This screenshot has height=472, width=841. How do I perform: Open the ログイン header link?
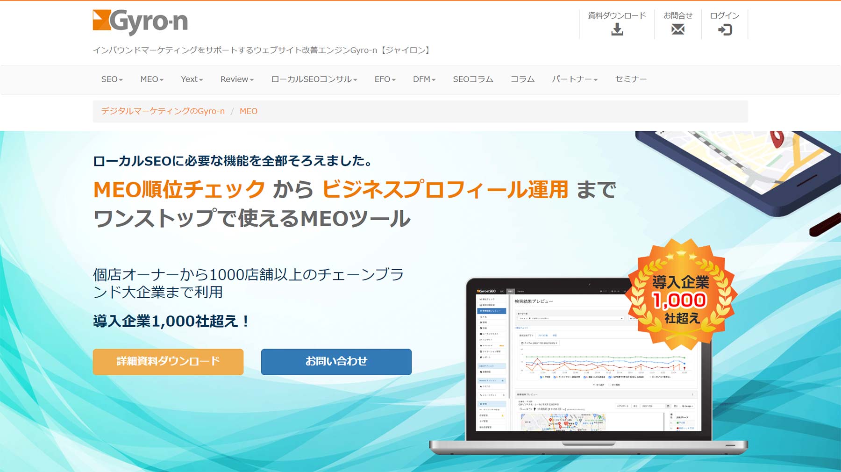tap(725, 24)
